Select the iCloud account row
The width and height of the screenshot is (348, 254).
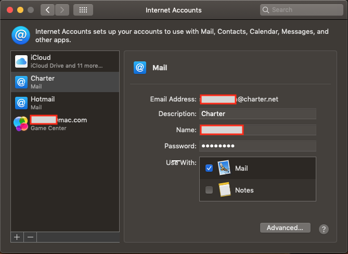65,61
